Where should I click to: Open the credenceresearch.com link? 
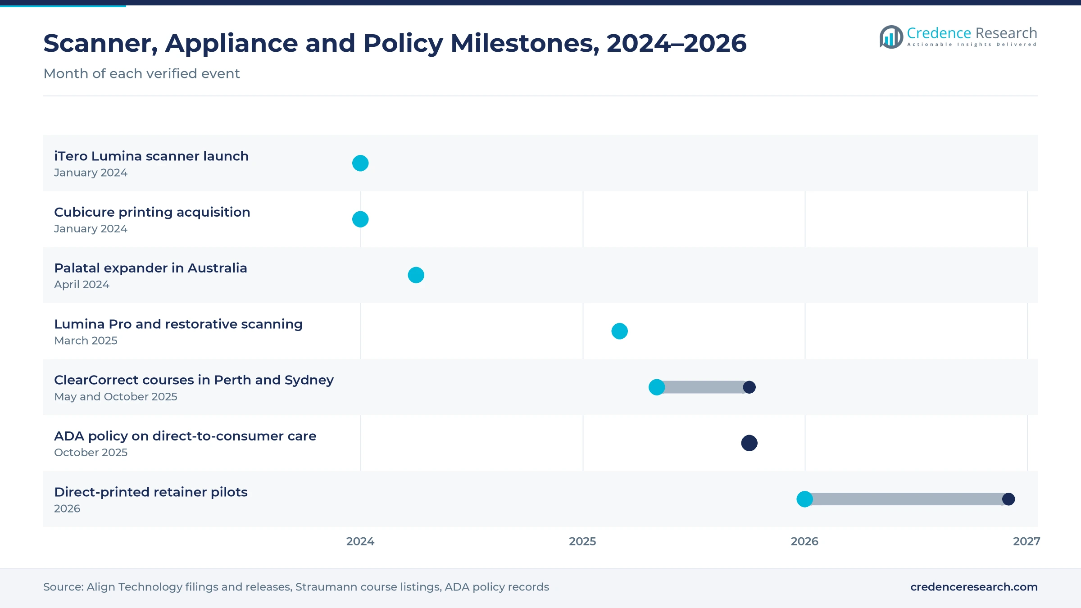tap(974, 587)
